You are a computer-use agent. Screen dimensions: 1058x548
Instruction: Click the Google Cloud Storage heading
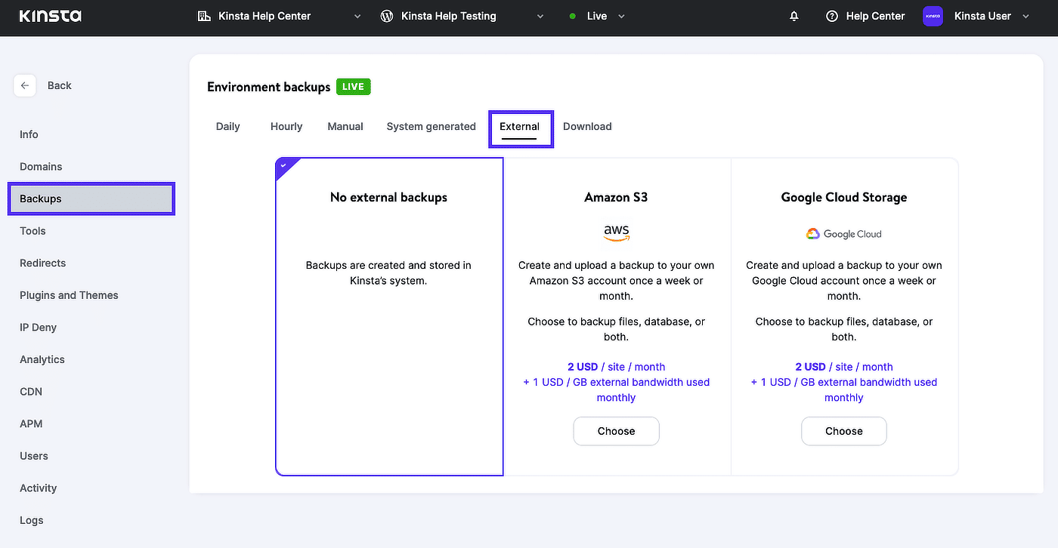(844, 197)
